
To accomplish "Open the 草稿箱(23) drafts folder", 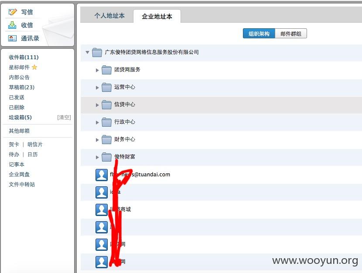I will pos(22,88).
